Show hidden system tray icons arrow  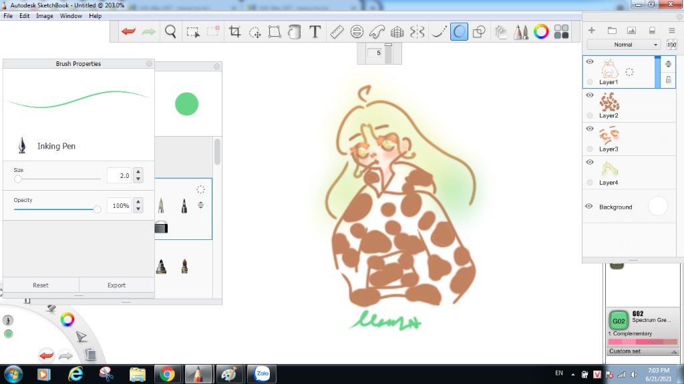tap(572, 375)
